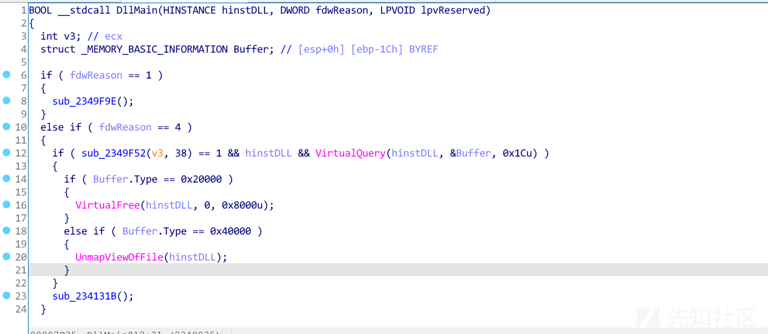Toggle breakpoint dot beside sub_2349F9E call
Viewport: 768px width, 334px height.
tap(7, 101)
